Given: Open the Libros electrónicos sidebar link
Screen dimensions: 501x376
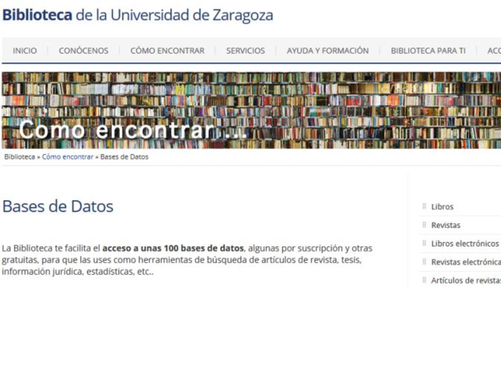Looking at the screenshot, I should tap(465, 244).
